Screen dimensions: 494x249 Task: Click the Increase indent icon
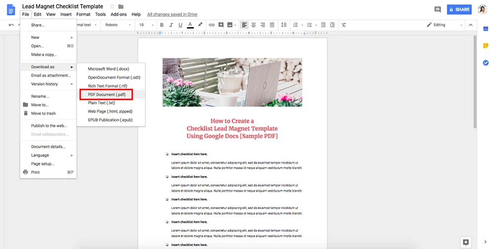click(332, 25)
